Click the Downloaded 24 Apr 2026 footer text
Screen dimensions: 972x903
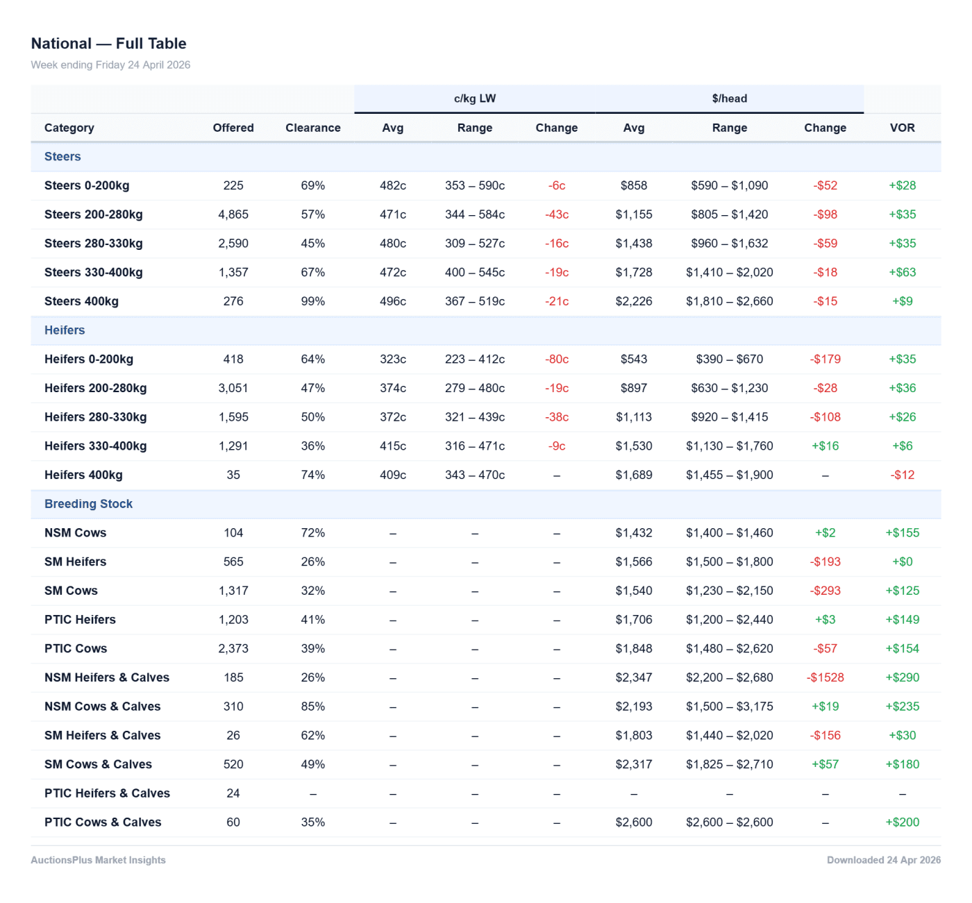[883, 860]
